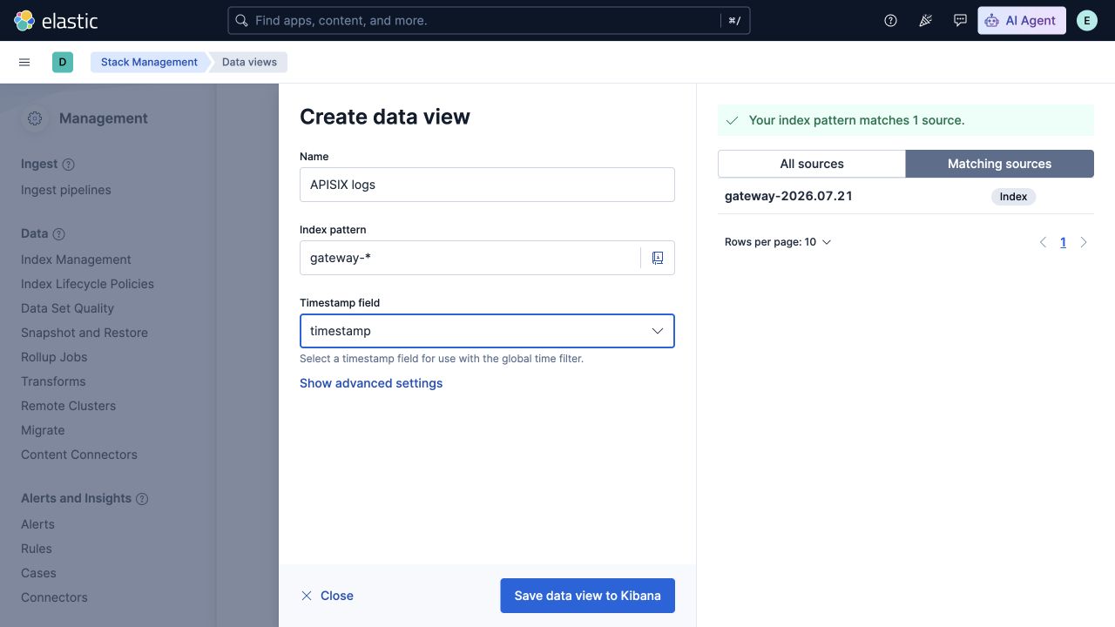This screenshot has height=627, width=1115.
Task: Edit the Index pattern field
Action: [470, 258]
